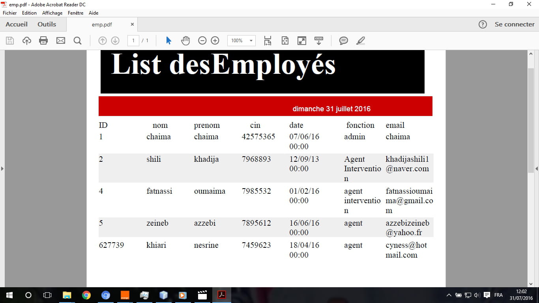Click the 'prenom' column header
Screen dimensions: 539x303
pyautogui.click(x=207, y=126)
